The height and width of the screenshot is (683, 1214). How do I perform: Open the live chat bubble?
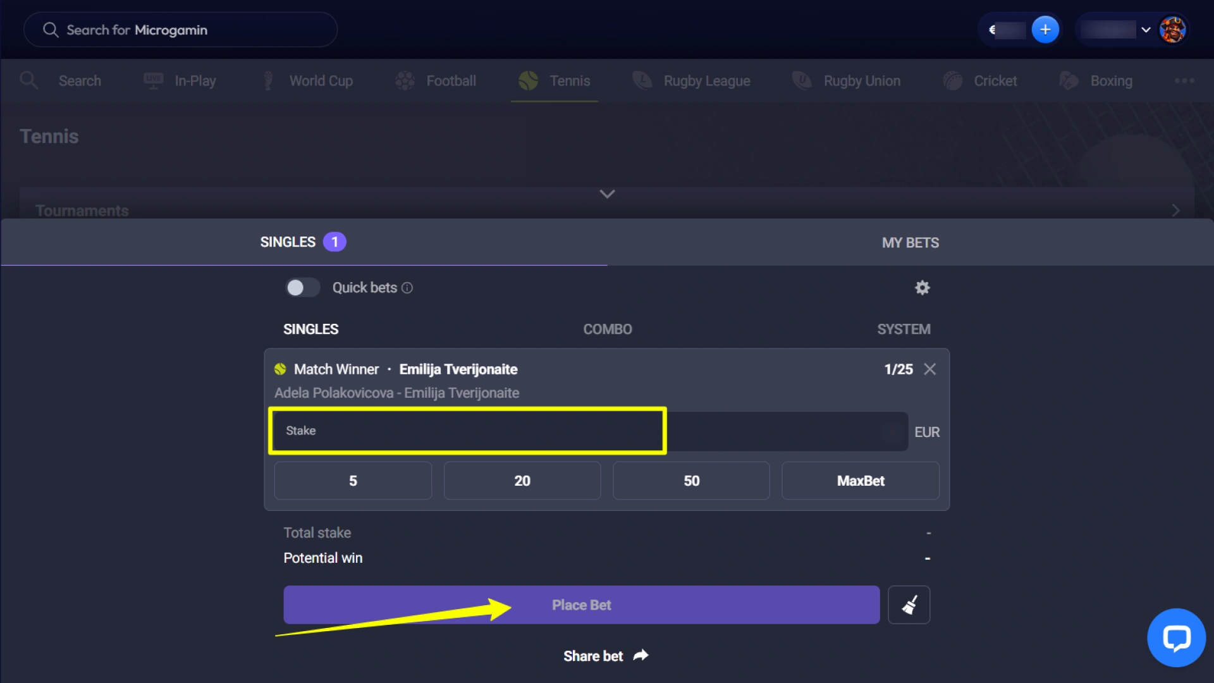coord(1176,637)
